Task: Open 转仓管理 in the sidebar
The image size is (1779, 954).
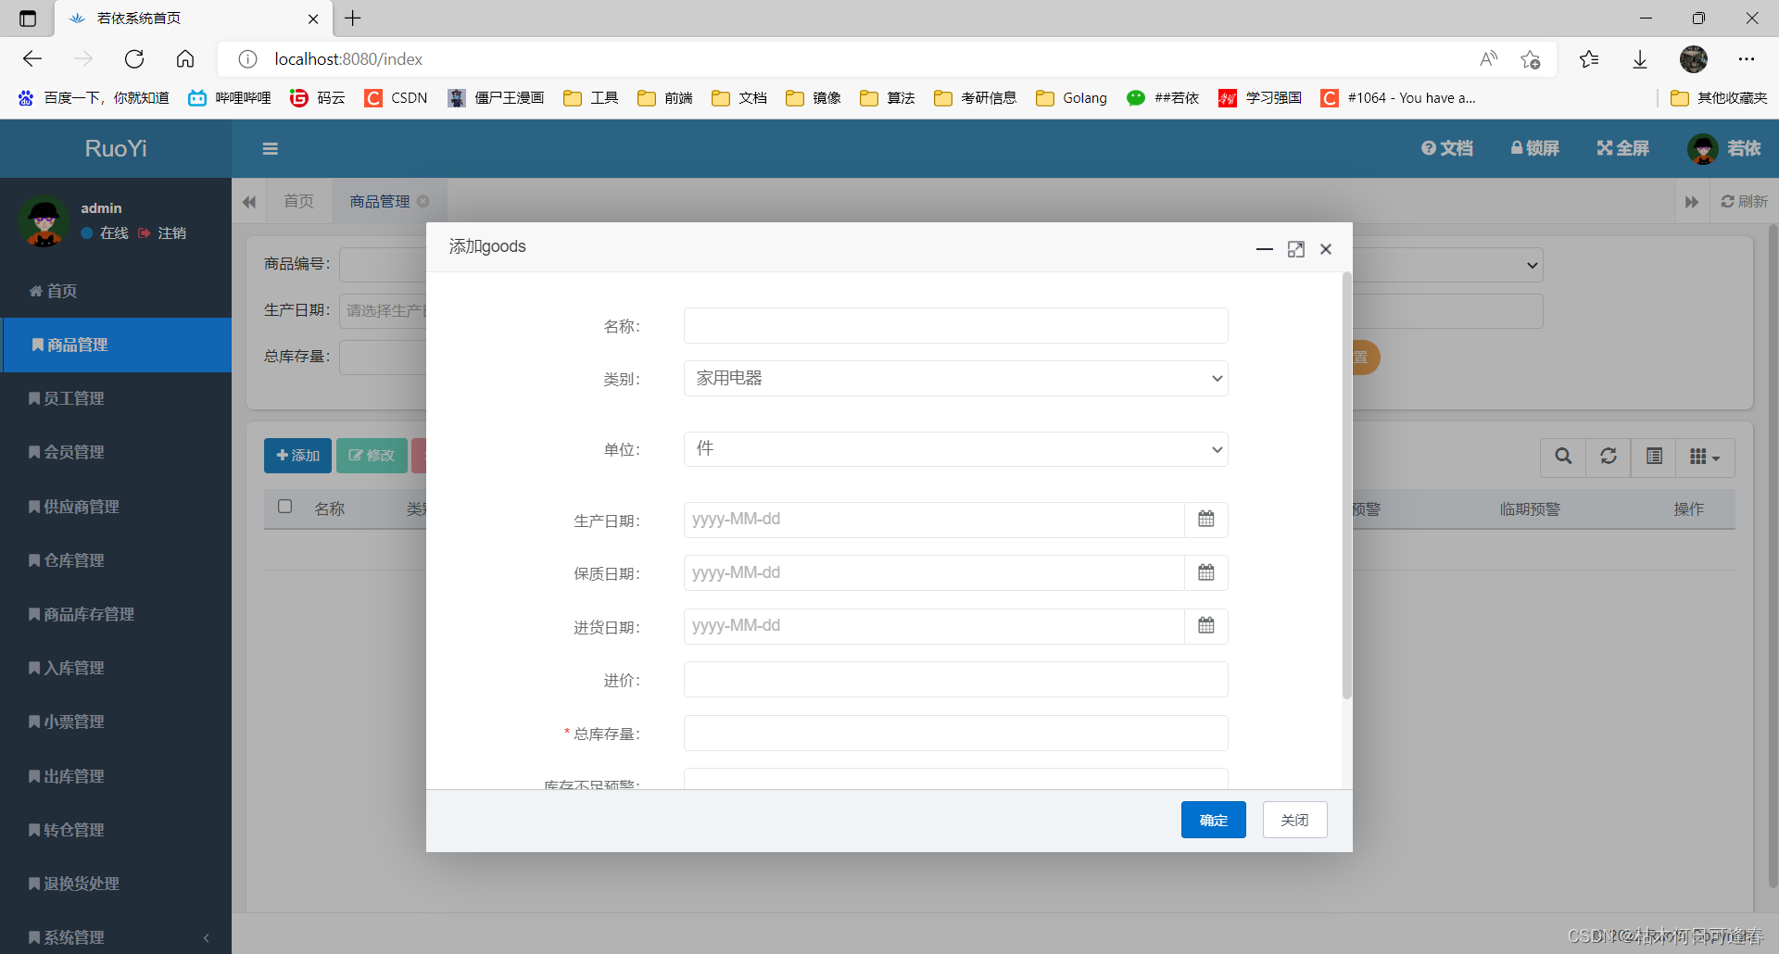Action: point(116,830)
